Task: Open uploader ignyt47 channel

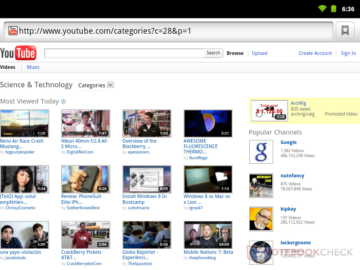Action: pos(196,208)
